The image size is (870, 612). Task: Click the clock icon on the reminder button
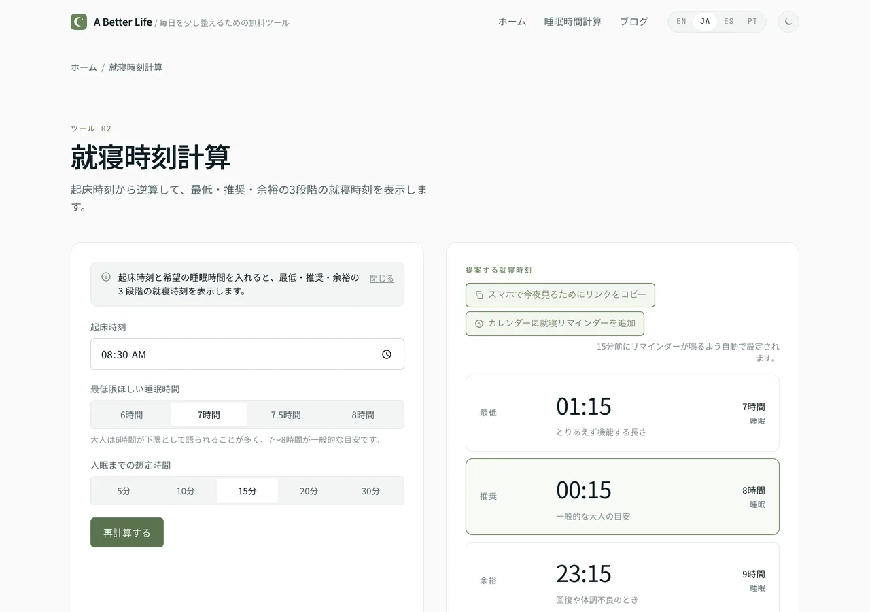point(479,324)
